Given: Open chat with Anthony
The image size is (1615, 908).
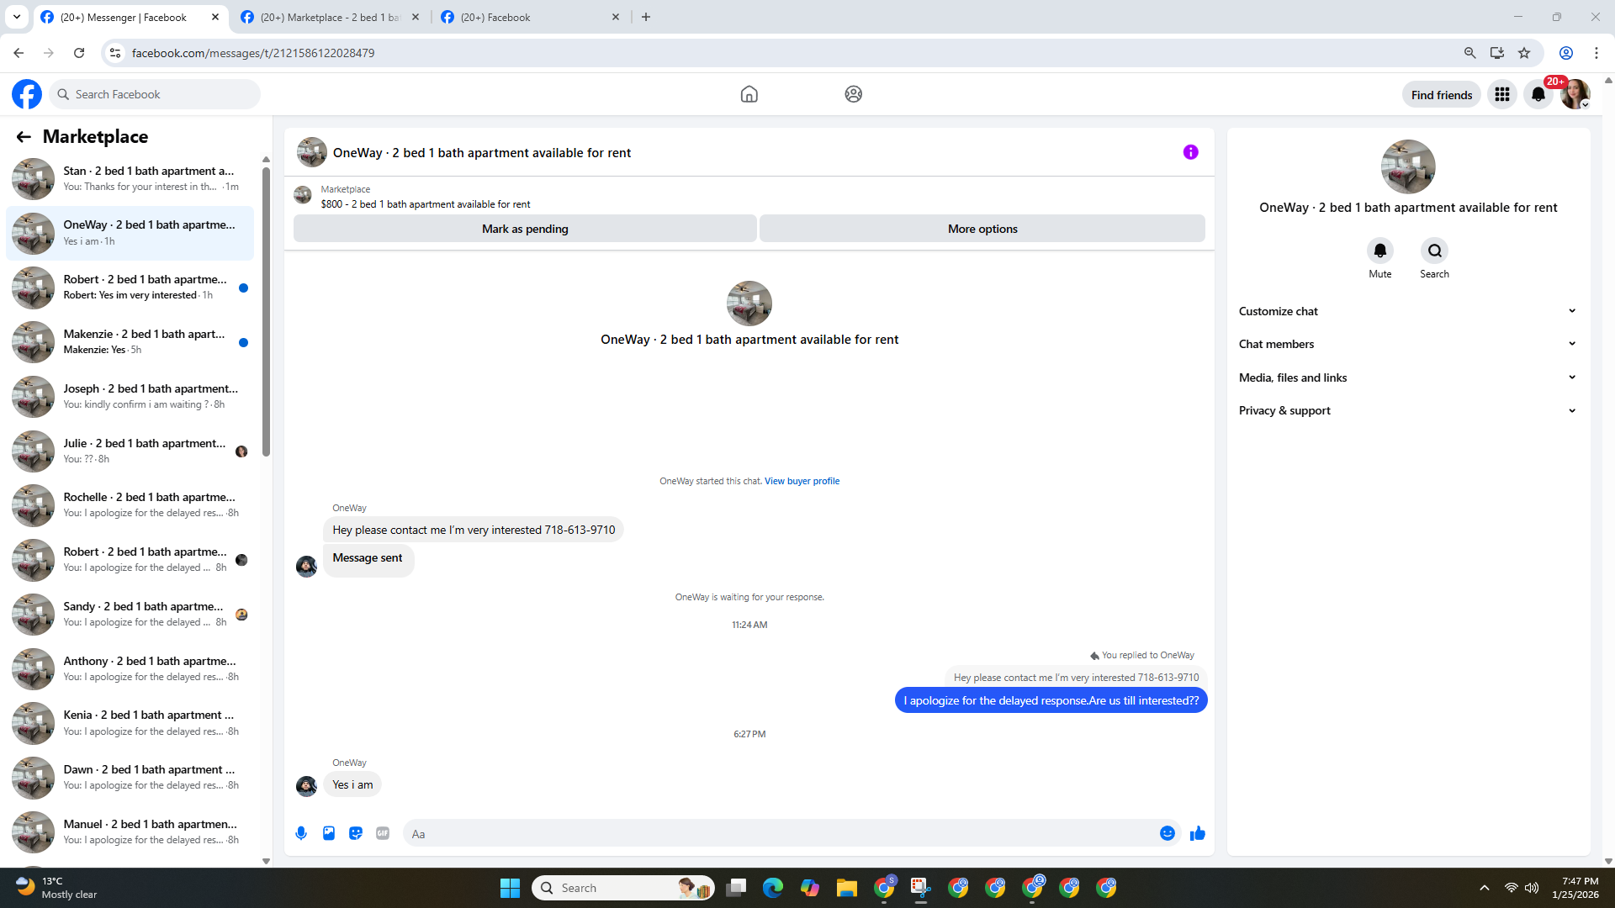Looking at the screenshot, I should (x=130, y=668).
